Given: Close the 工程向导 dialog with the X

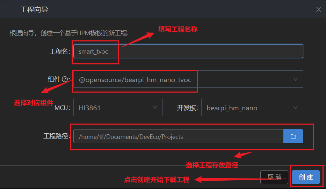Looking at the screenshot, I should pyautogui.click(x=319, y=9).
